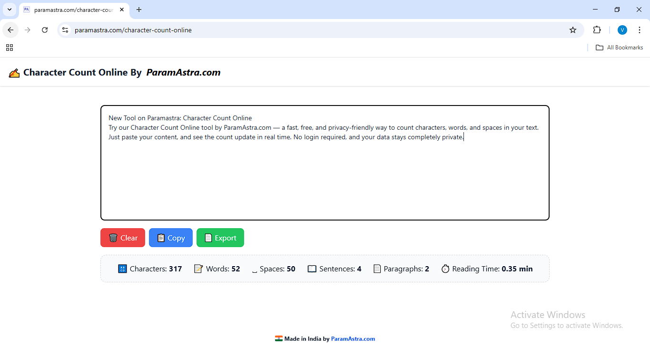Click the browser forward arrow
Image resolution: width=650 pixels, height=346 pixels.
pyautogui.click(x=28, y=30)
